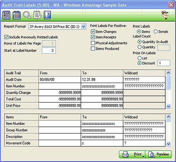Select the Items radio button
This screenshot has width=176, height=162.
tap(139, 31)
